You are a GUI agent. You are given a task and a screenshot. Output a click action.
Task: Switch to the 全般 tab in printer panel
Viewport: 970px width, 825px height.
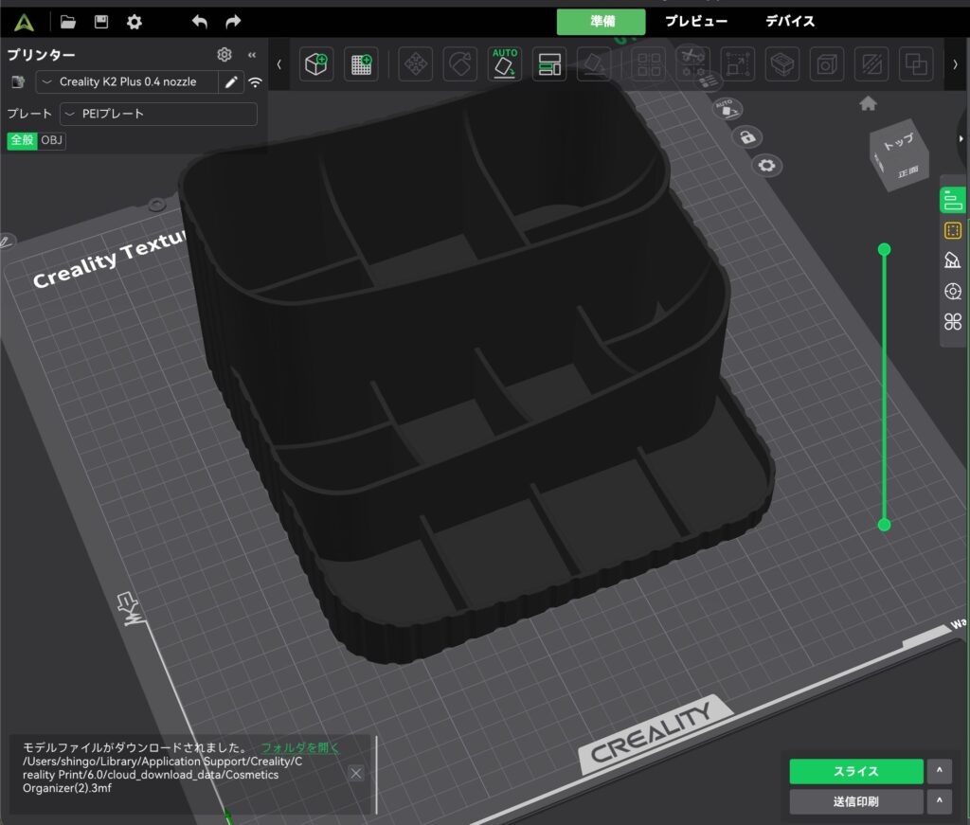[x=20, y=140]
